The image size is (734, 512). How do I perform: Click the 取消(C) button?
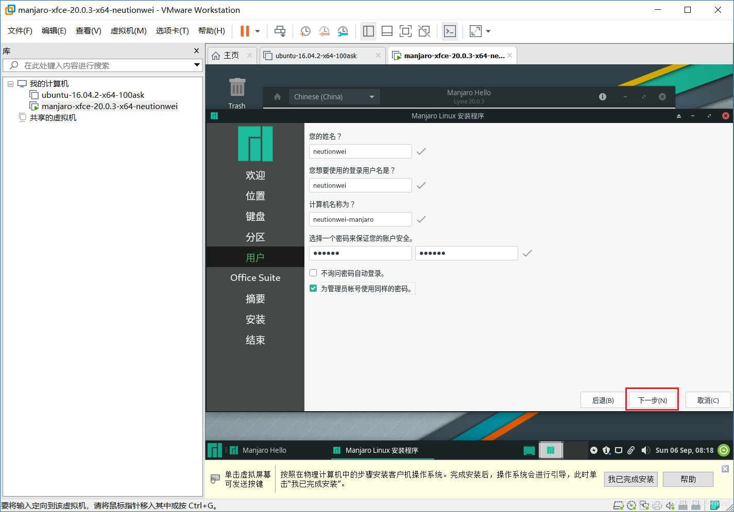coord(708,400)
